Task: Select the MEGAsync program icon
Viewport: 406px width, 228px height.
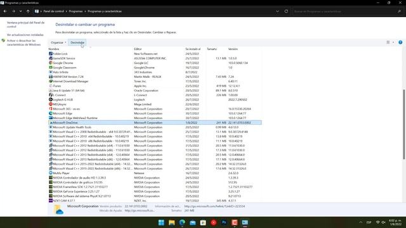Action: coord(51,104)
